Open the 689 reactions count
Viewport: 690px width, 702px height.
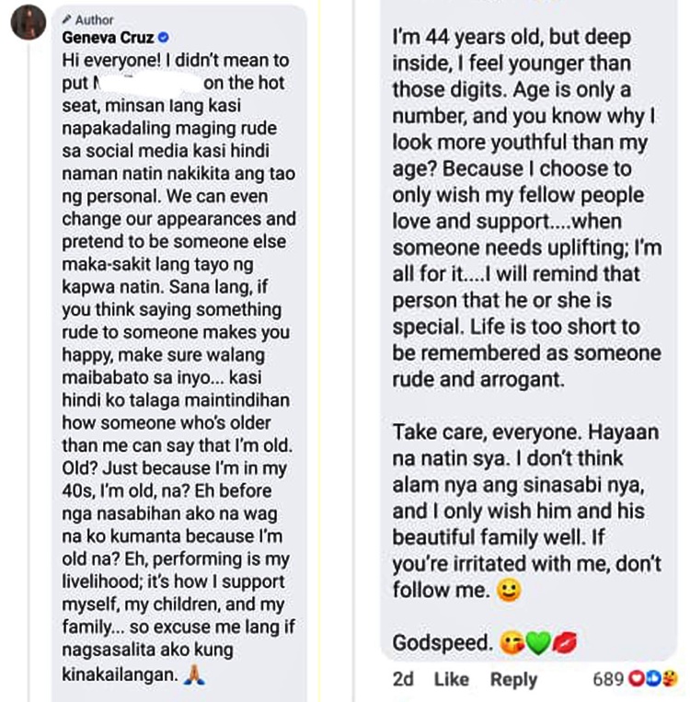(608, 679)
